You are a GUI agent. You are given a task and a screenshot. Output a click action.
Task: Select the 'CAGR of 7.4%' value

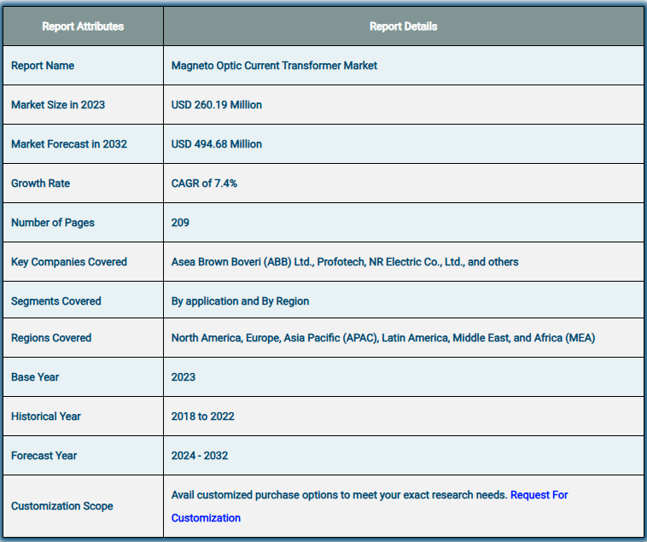pos(204,184)
